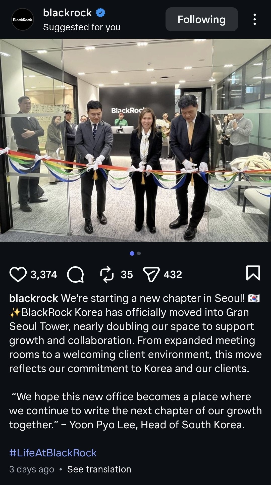The height and width of the screenshot is (485, 271).
Task: Open blackrock username in header
Action: click(67, 13)
